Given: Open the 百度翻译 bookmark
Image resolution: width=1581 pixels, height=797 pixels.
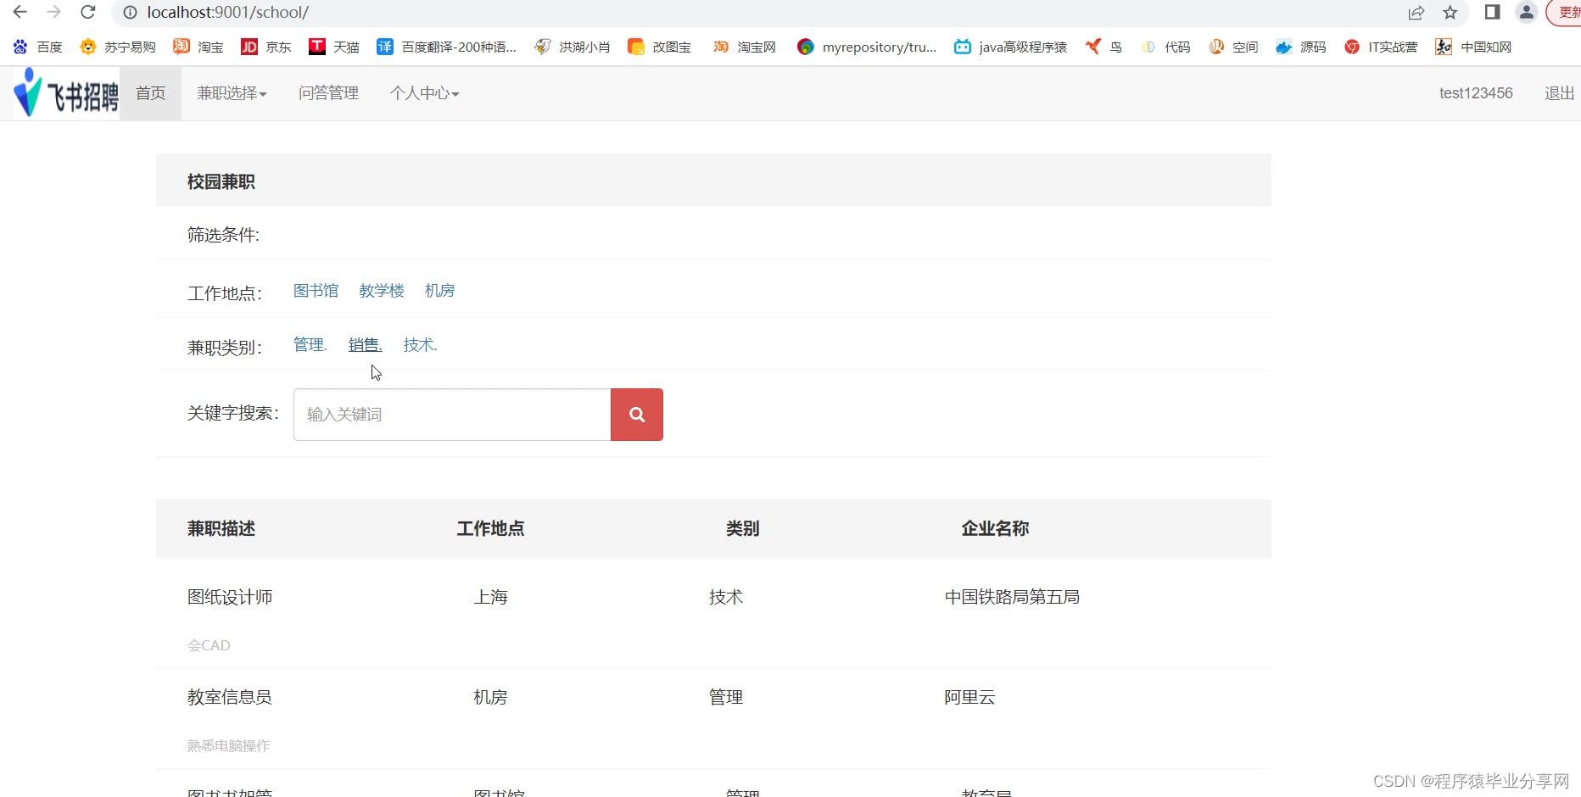Looking at the screenshot, I should tap(446, 47).
